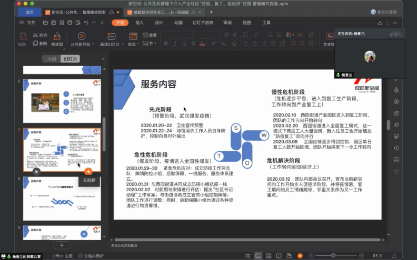Viewport: 417px width, 260px height.
Task: Open the Layout (版式) dropdown
Action: [x=134, y=45]
